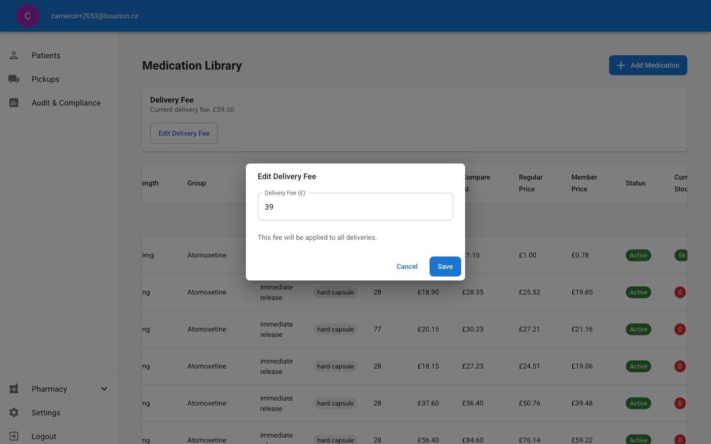Click Active status in the £21.16 row
711x444 pixels.
[x=638, y=329]
